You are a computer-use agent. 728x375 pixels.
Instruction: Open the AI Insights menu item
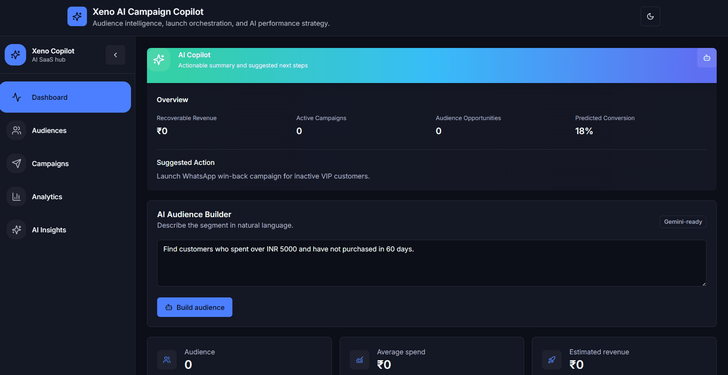pyautogui.click(x=66, y=230)
